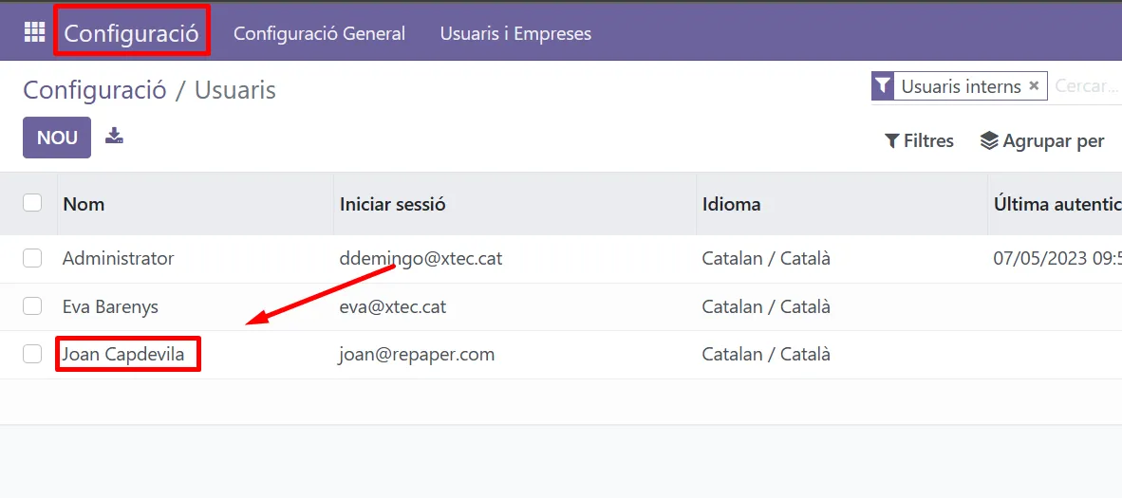The image size is (1122, 498).
Task: Remove the Usuaris interns filter tag
Action: [1034, 86]
